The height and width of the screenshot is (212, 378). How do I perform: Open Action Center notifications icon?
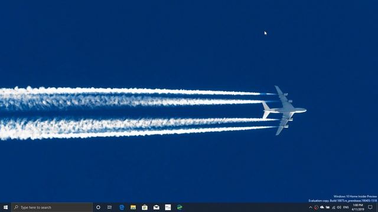(x=370, y=207)
